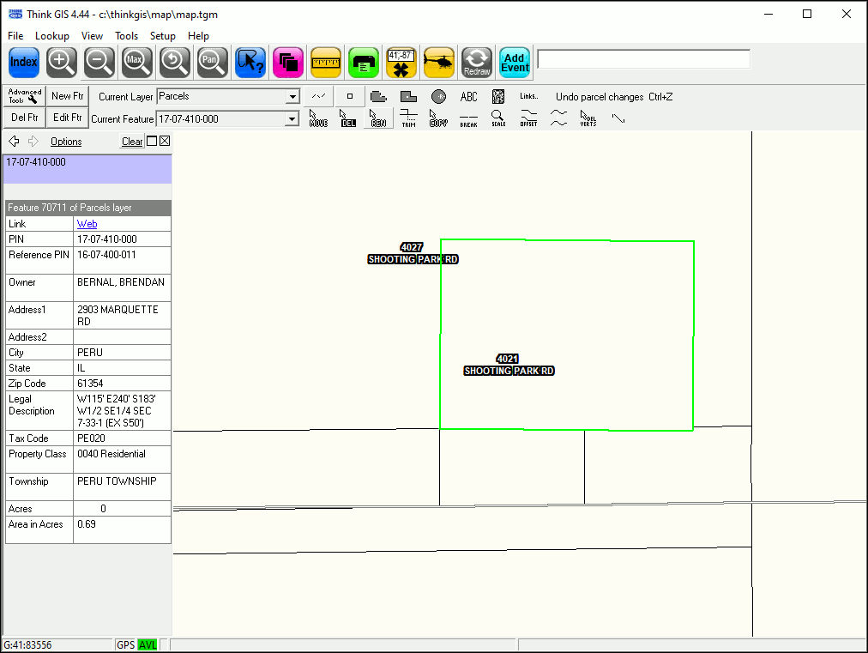Click the helicopter icon
The image size is (868, 653).
tap(439, 62)
